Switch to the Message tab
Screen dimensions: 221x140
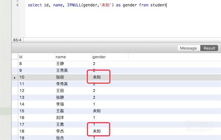(189, 48)
